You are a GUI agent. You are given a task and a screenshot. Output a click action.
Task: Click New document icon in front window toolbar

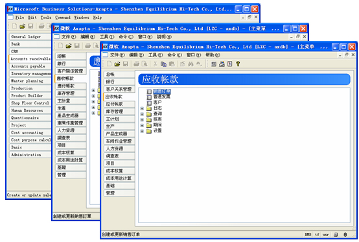pos(110,64)
